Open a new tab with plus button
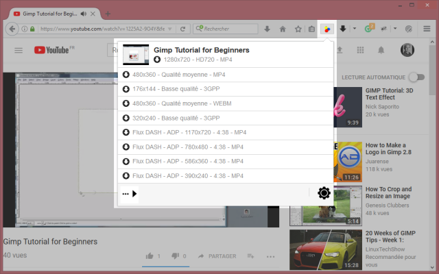 tap(108, 14)
